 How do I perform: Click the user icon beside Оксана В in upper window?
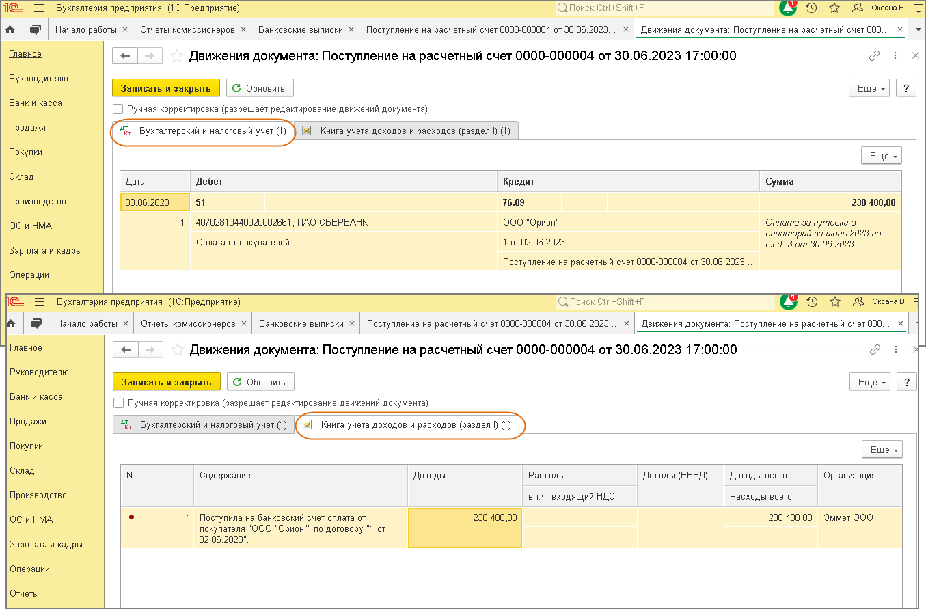[856, 8]
